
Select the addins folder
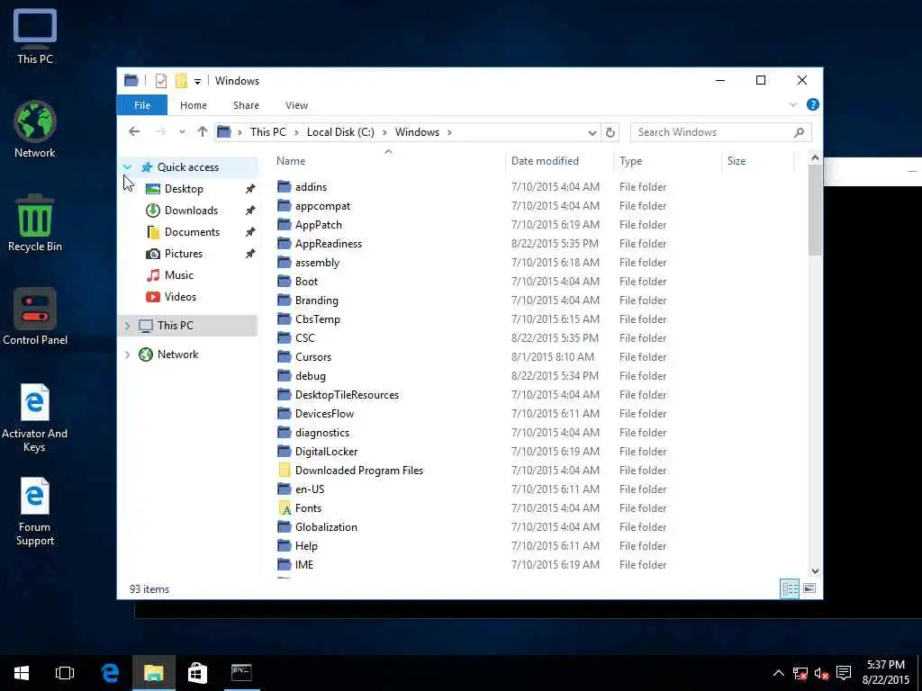pyautogui.click(x=311, y=187)
